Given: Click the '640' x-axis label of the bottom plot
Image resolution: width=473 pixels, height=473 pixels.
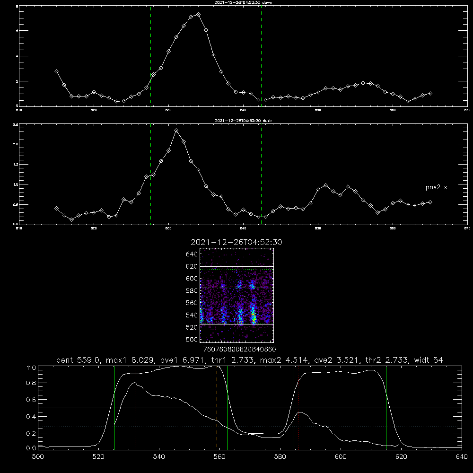Looking at the screenshot, I should tap(462, 457).
